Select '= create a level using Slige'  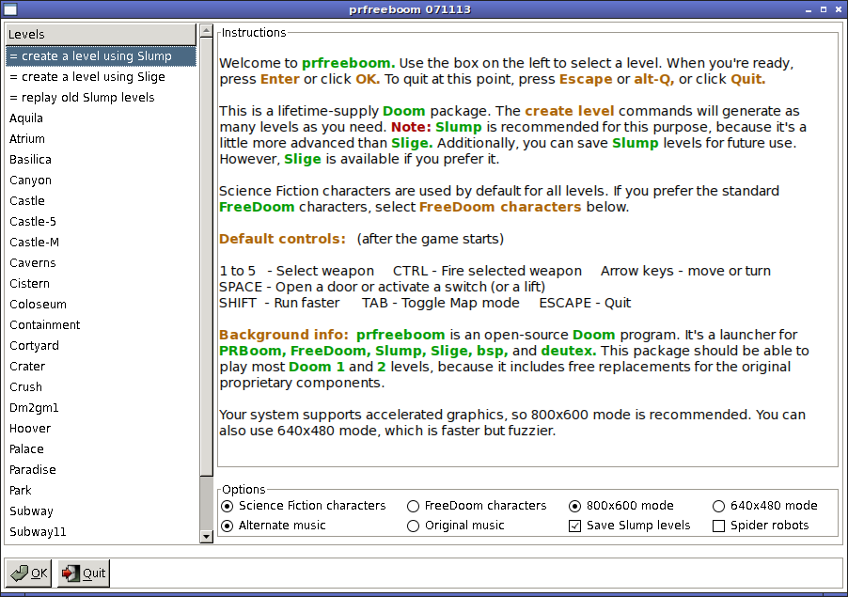click(102, 77)
